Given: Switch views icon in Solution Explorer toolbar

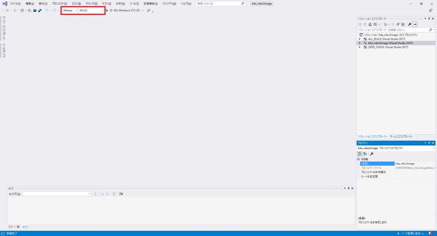Looking at the screenshot, I should (x=375, y=24).
